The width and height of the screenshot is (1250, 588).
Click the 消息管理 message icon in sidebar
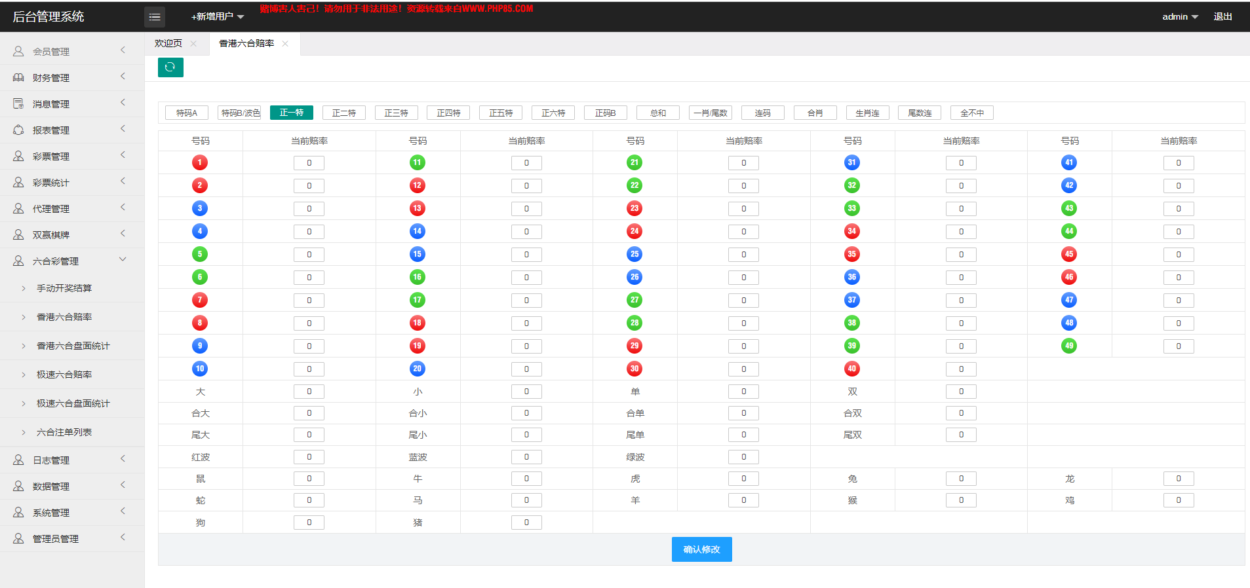click(x=18, y=103)
